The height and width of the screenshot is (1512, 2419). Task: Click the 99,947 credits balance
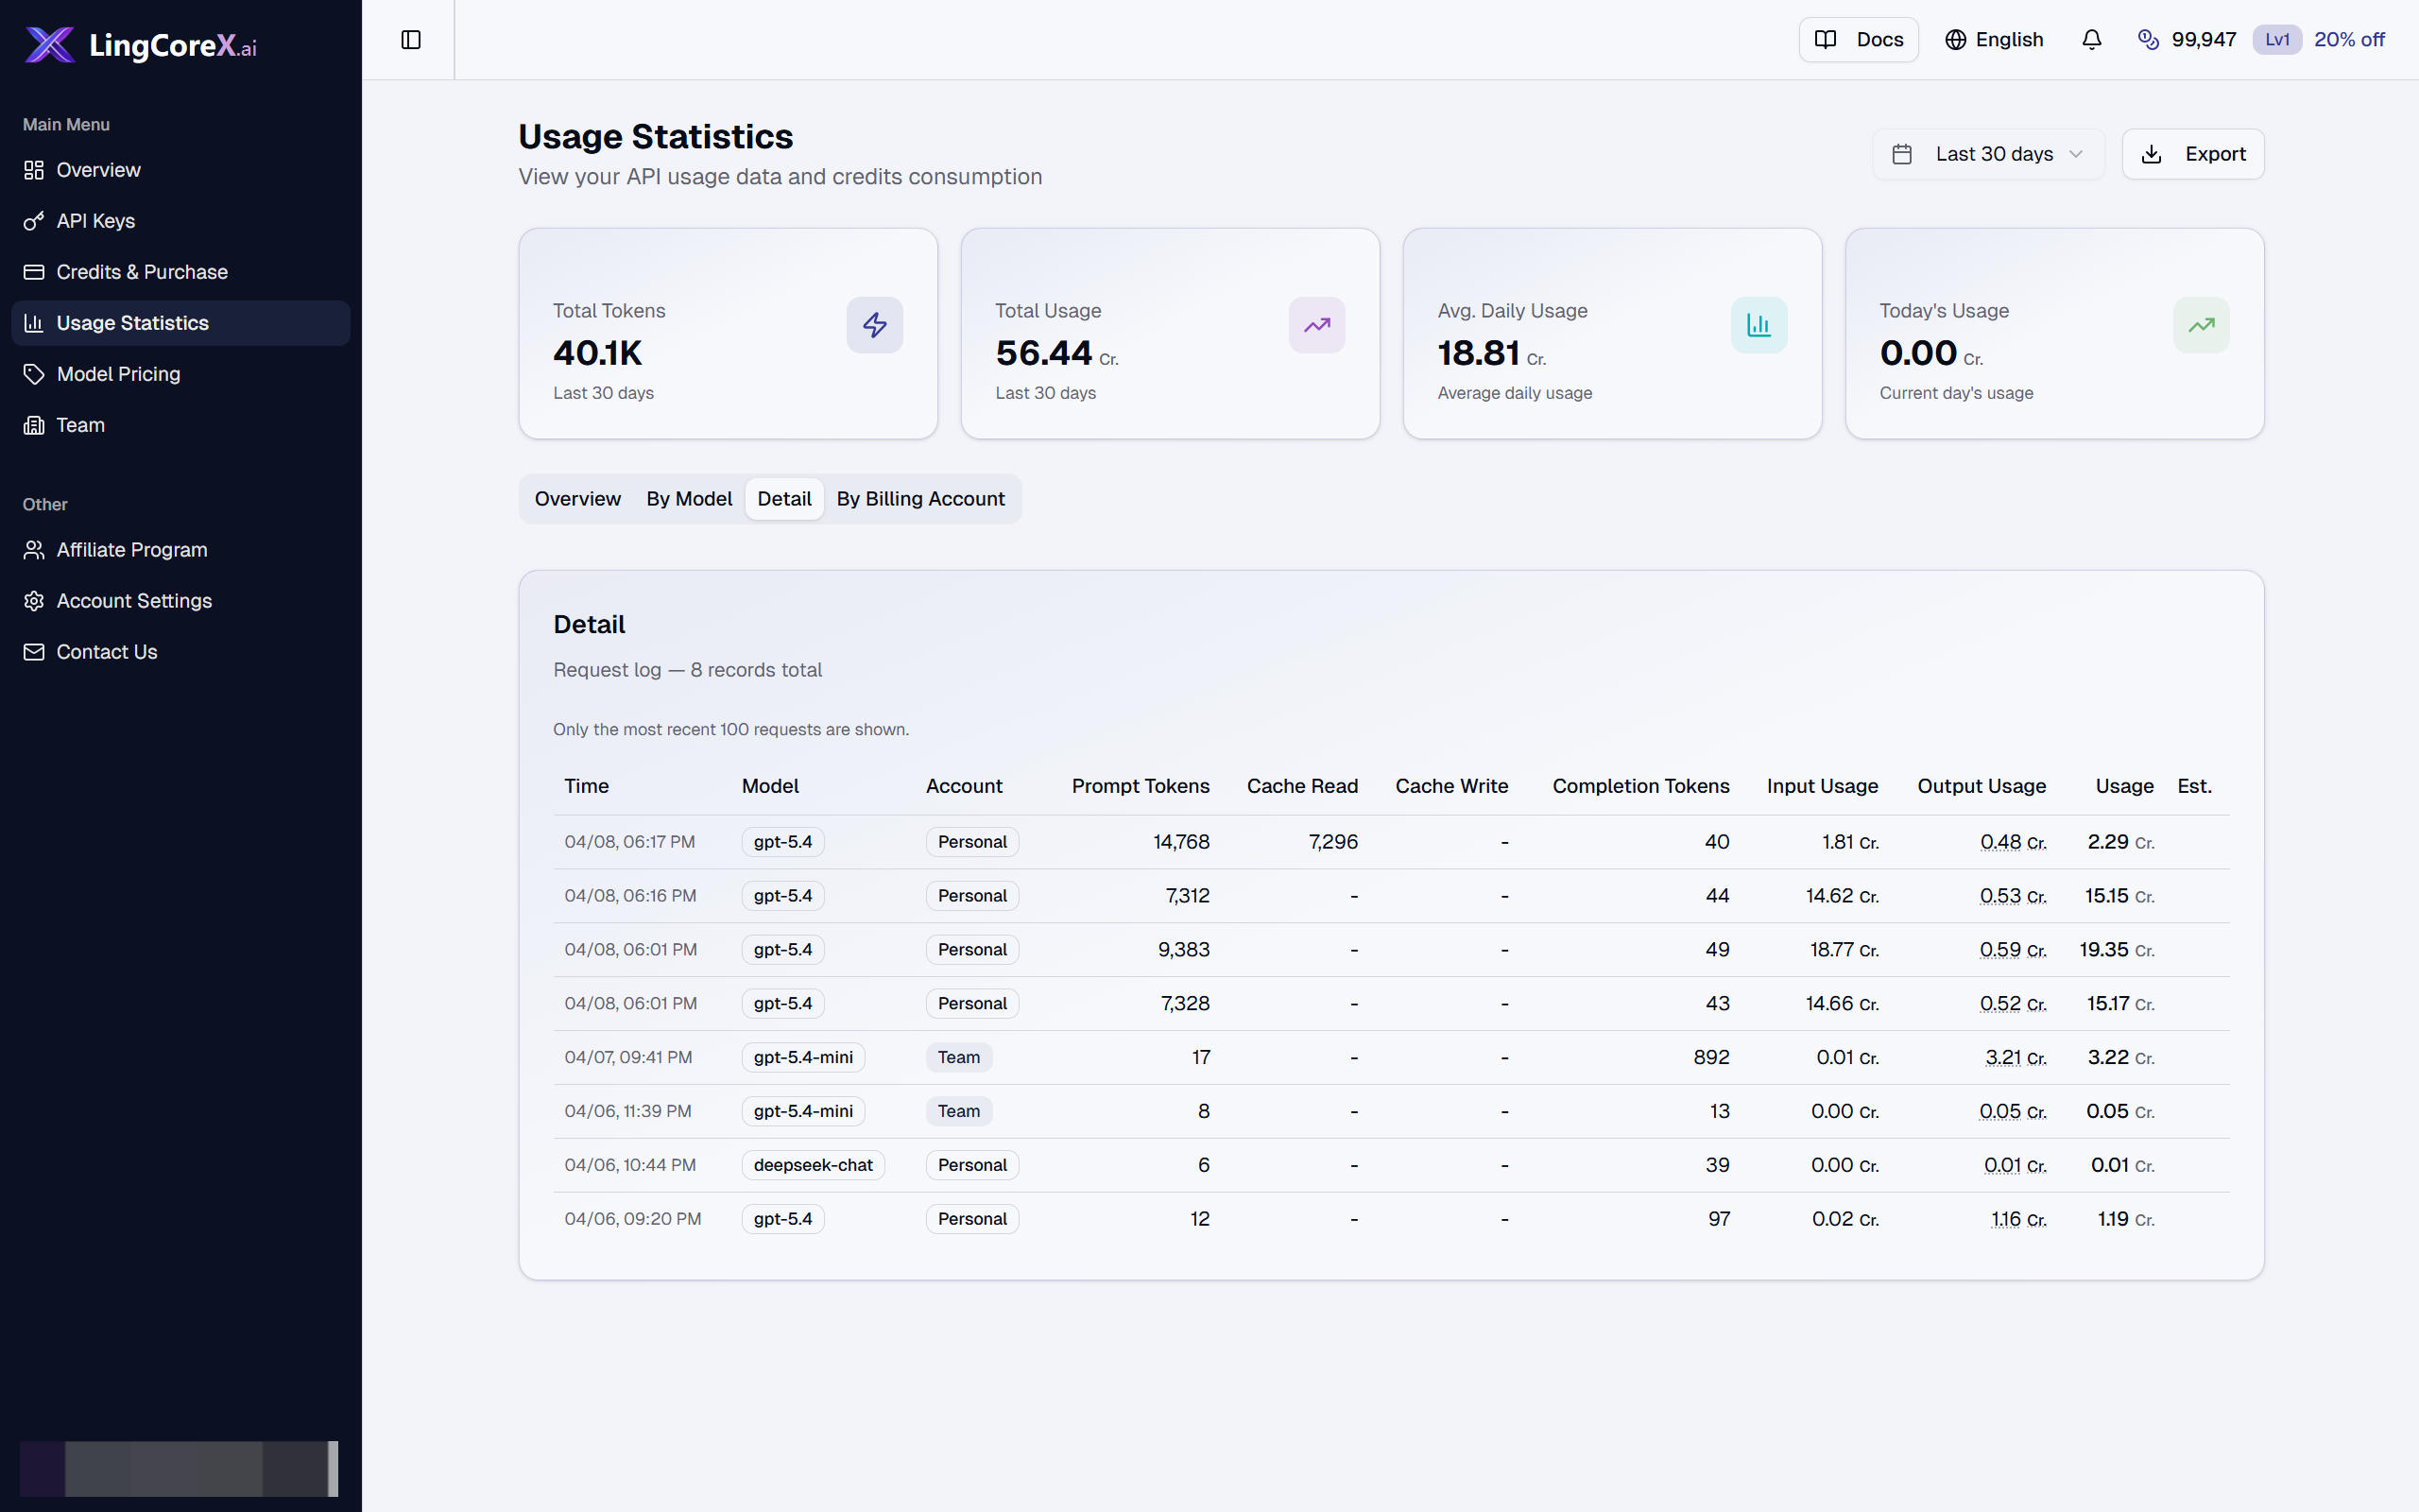(2204, 40)
